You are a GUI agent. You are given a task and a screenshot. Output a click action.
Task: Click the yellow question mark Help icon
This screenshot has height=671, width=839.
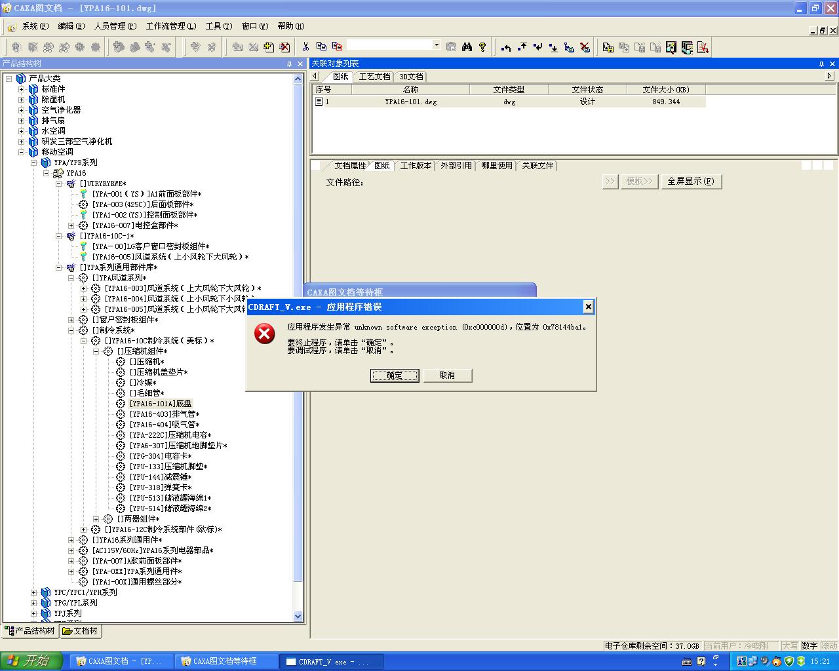[482, 47]
